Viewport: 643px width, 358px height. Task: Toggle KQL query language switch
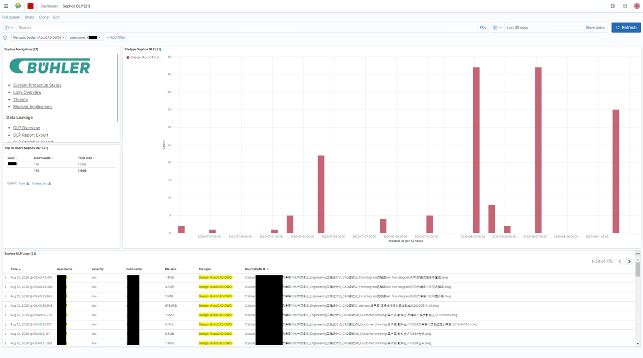click(x=483, y=28)
